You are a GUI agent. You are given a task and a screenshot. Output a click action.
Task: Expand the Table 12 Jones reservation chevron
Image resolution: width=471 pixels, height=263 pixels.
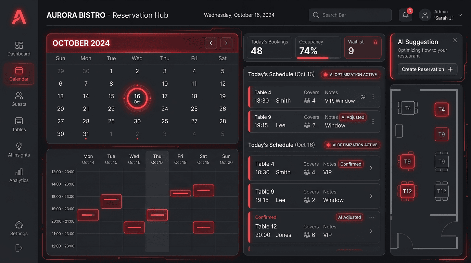point(371,231)
